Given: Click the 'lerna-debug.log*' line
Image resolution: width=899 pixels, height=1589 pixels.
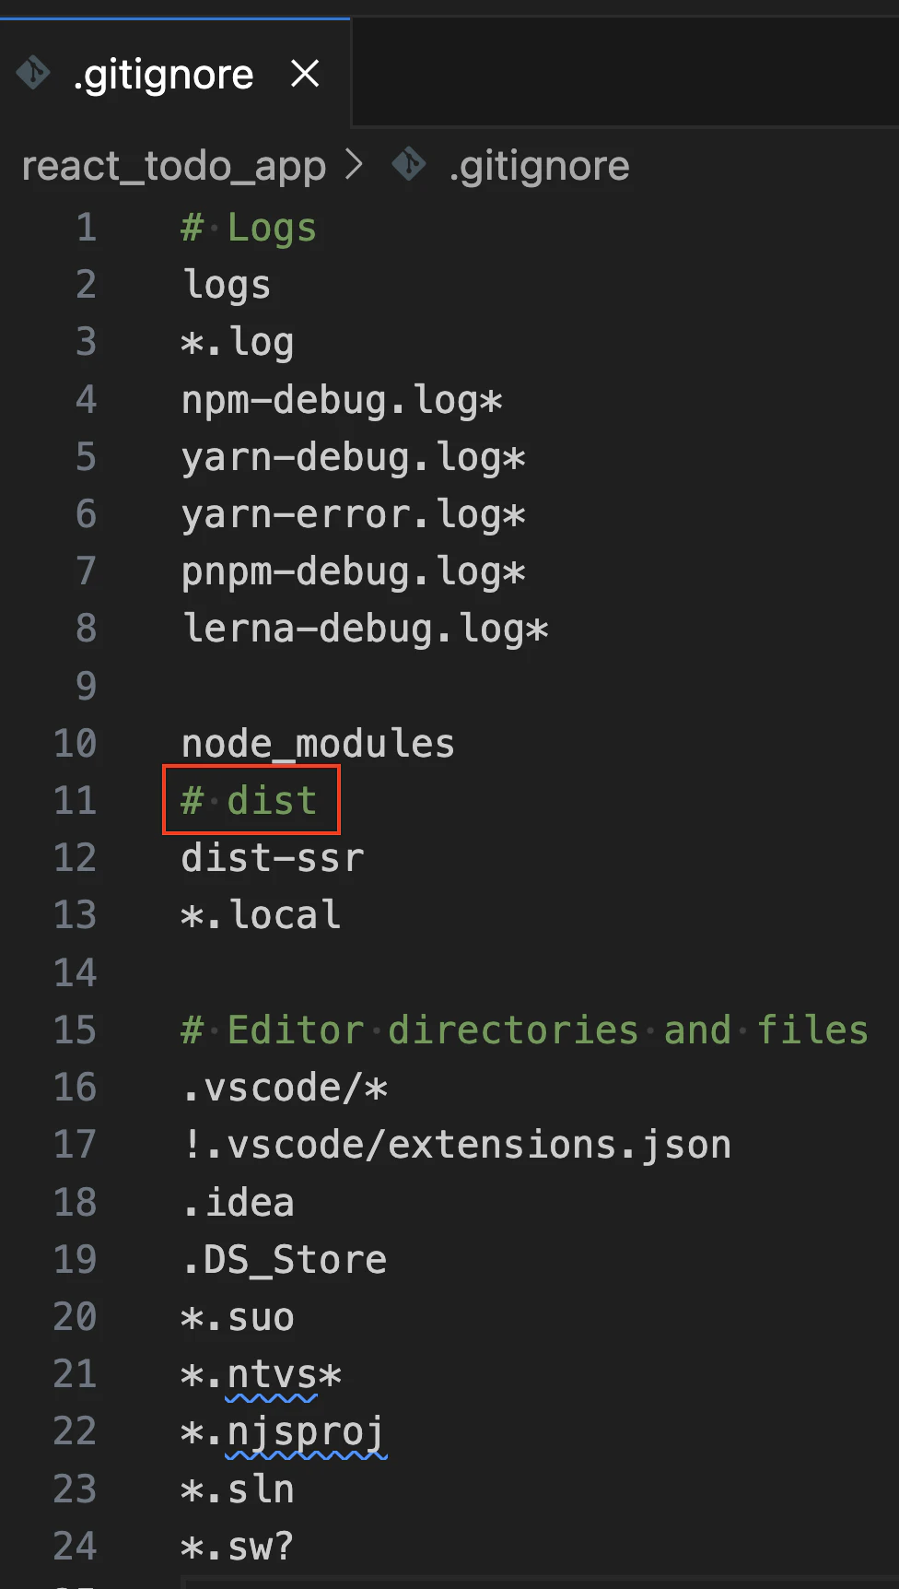Looking at the screenshot, I should [365, 629].
